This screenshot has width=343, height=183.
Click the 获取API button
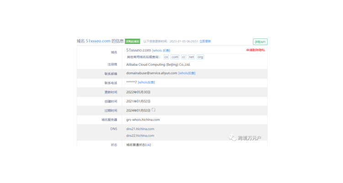pos(260,42)
